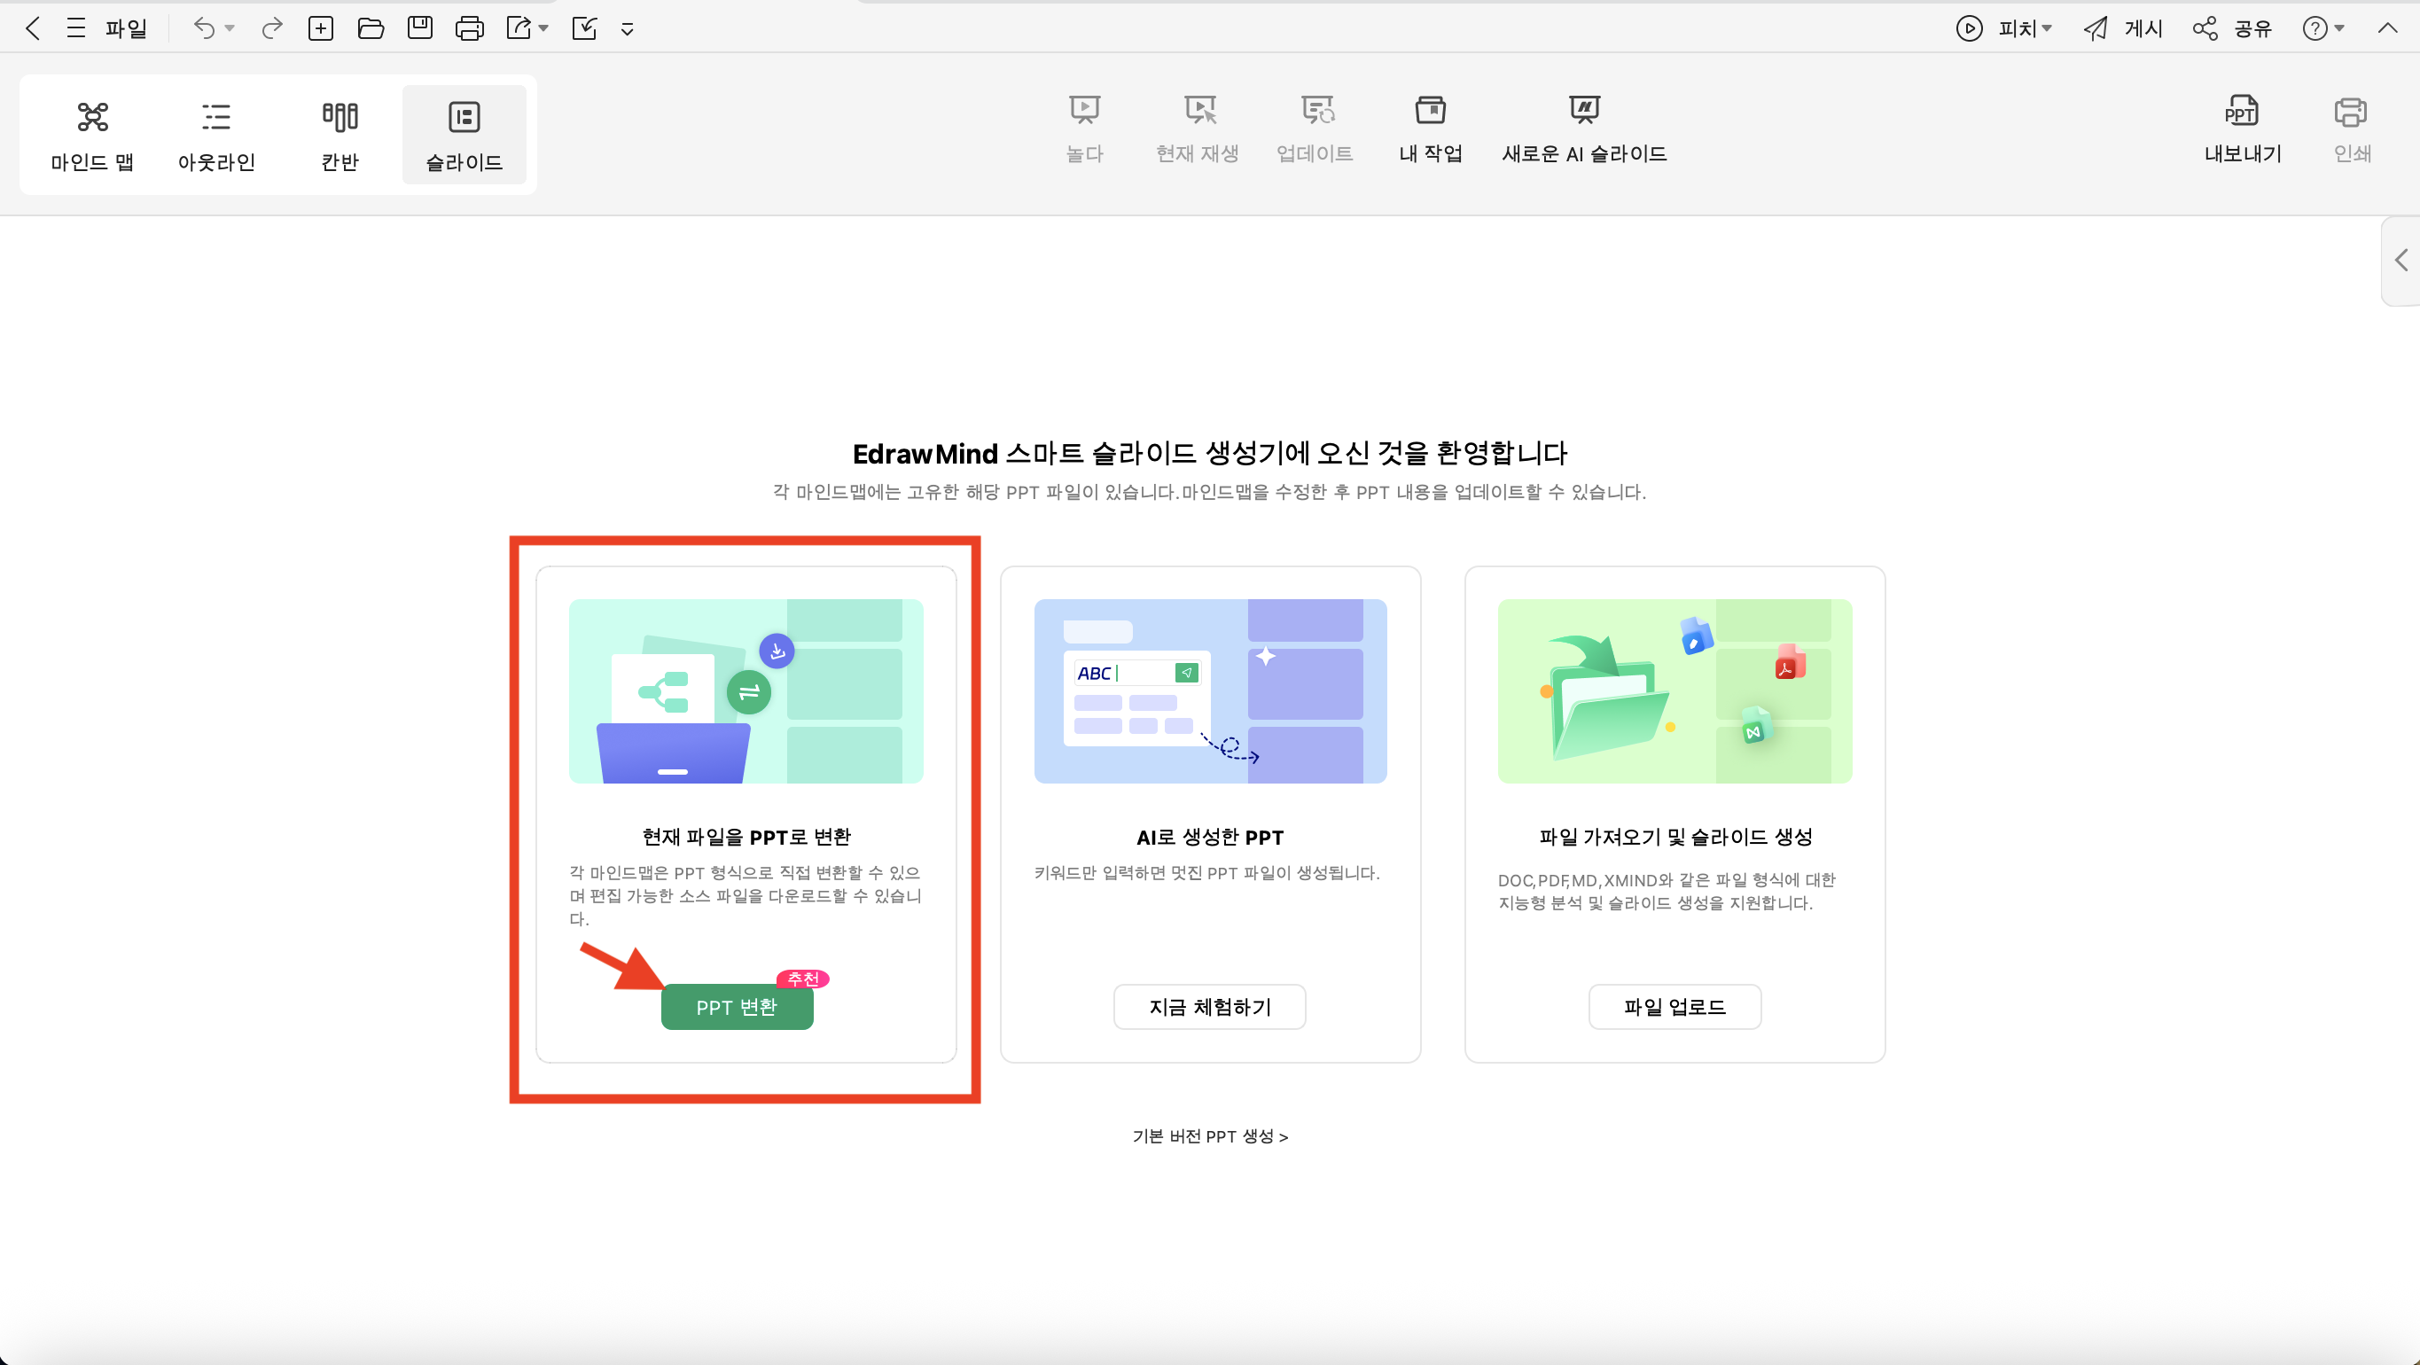
Task: Expand the help dropdown arrow
Action: tap(2339, 29)
